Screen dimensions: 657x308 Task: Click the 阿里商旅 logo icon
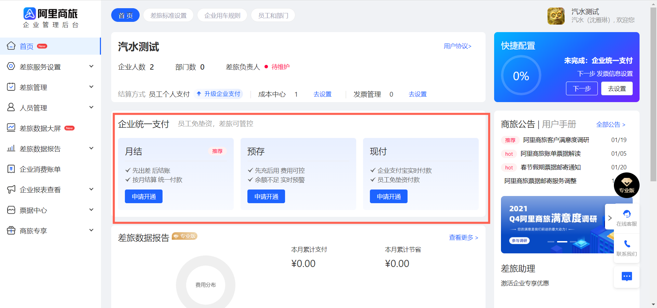click(x=29, y=14)
